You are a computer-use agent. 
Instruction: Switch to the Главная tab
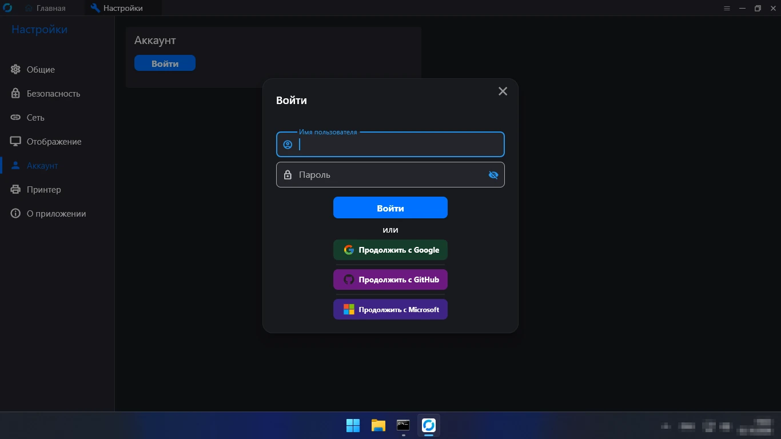coord(45,8)
